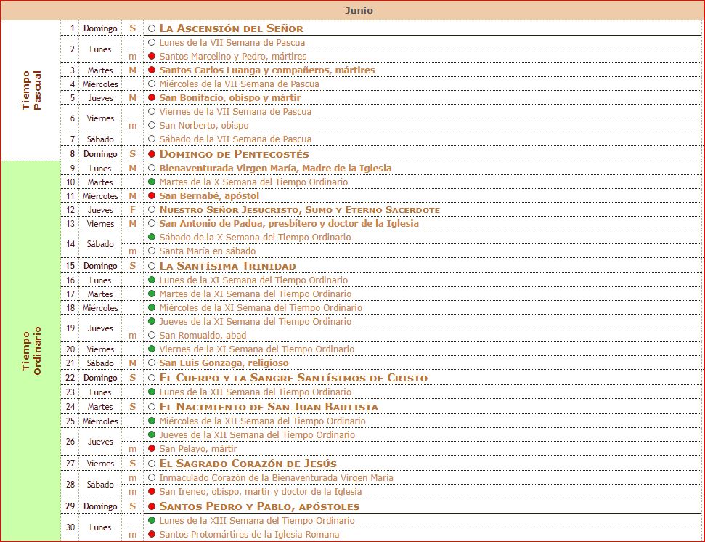Click the Tiempo Pascual season label
The image size is (705, 542).
(x=30, y=90)
